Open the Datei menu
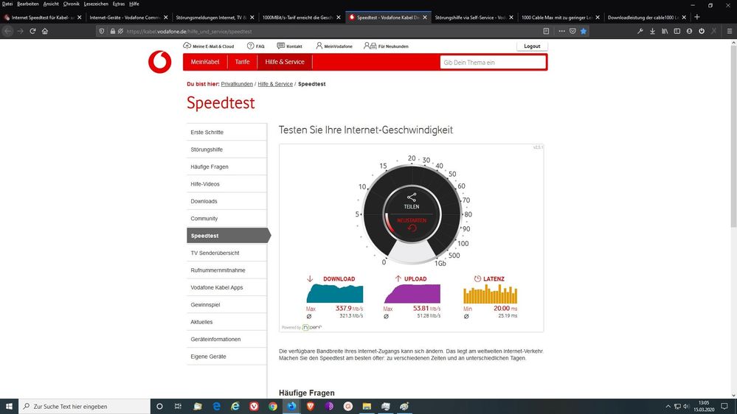The width and height of the screenshot is (737, 414). click(x=7, y=4)
